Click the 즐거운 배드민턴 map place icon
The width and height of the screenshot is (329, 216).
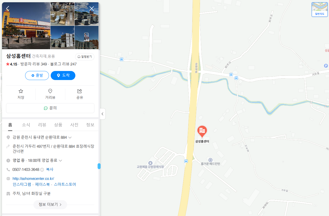[x=210, y=160]
